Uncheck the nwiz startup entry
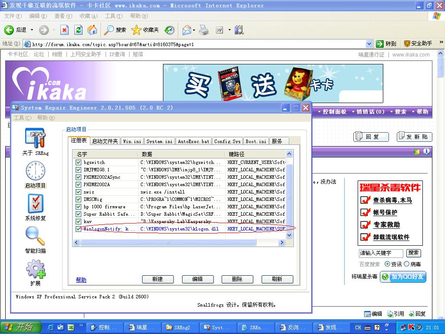Image resolution: width=445 pixels, height=334 pixels. pyautogui.click(x=79, y=192)
